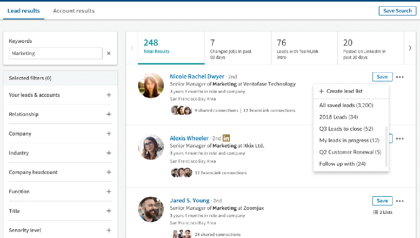Viewport: 420px width, 238px height.
Task: Select Q2 Customer Renewal (5) list
Action: point(350,152)
